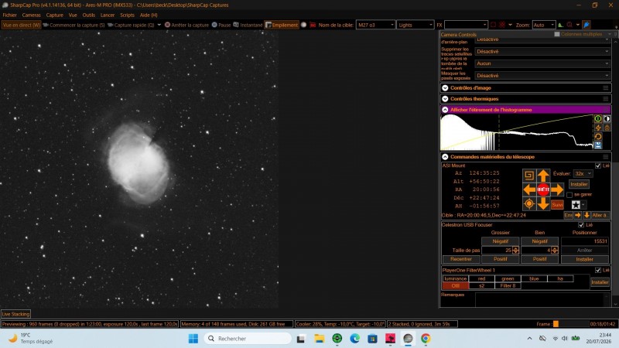
Task: Click the green histogram icon in top toolbar
Action: (x=560, y=25)
